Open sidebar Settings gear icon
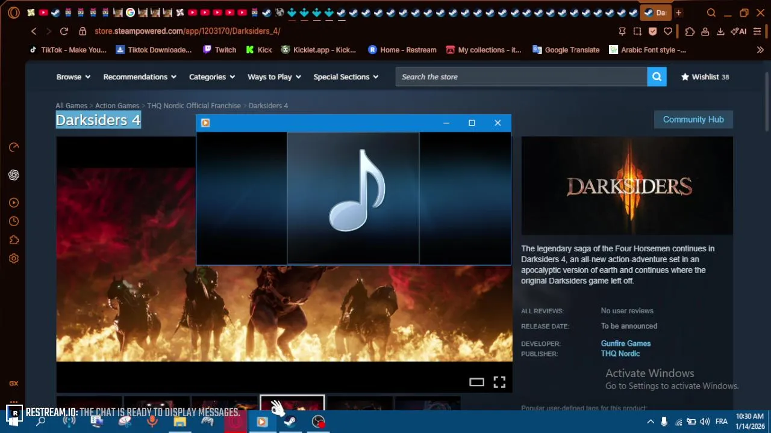771x433 pixels. pyautogui.click(x=14, y=259)
